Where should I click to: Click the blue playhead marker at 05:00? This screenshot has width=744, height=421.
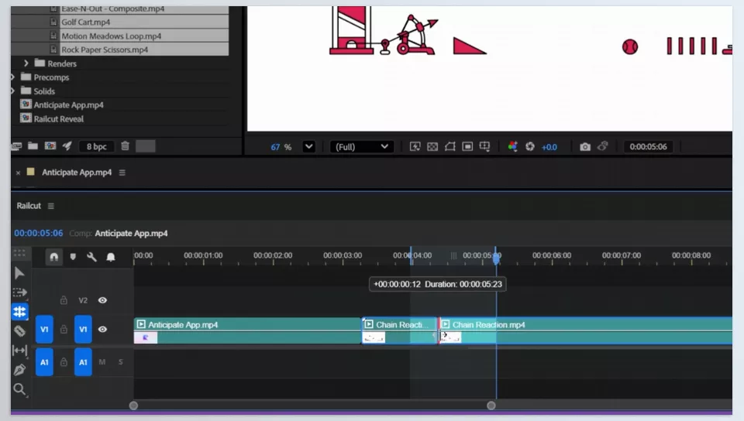[496, 257]
